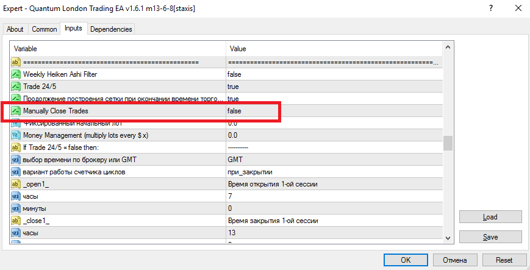Click the _close1_ string variable icon
Image resolution: width=530 pixels, height=270 pixels.
[x=16, y=221]
